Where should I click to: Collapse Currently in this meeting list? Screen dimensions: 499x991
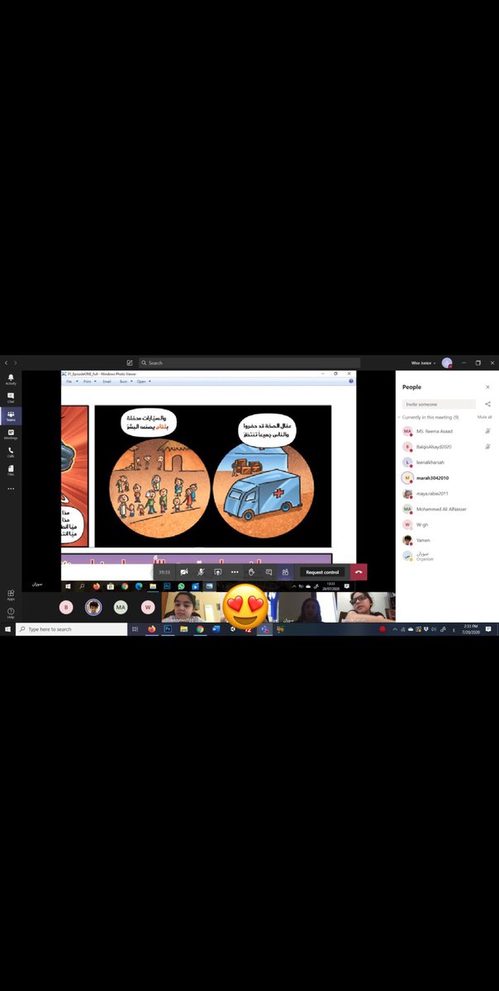tap(400, 417)
